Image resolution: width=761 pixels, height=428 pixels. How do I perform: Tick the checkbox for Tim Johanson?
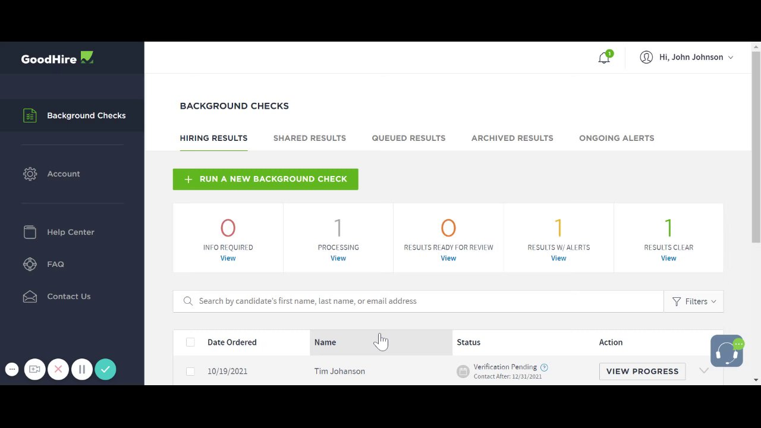tap(190, 371)
